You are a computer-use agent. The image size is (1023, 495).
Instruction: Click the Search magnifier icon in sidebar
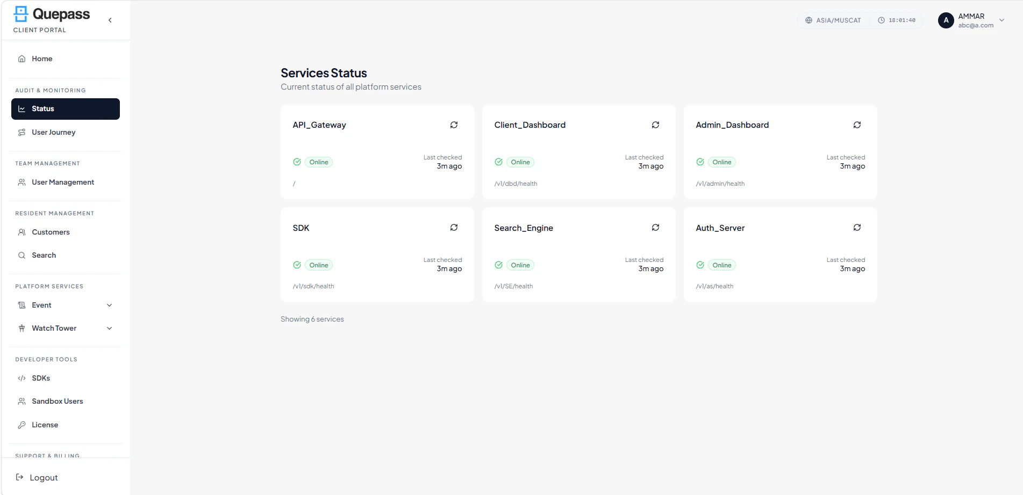(x=22, y=255)
